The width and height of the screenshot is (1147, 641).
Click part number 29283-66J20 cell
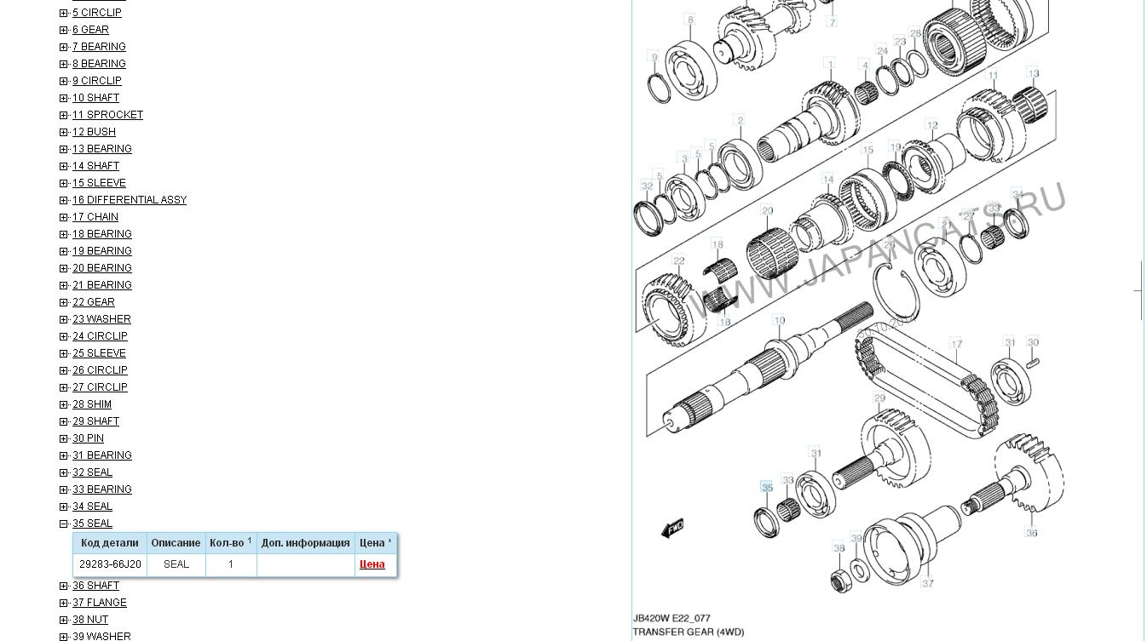(110, 564)
